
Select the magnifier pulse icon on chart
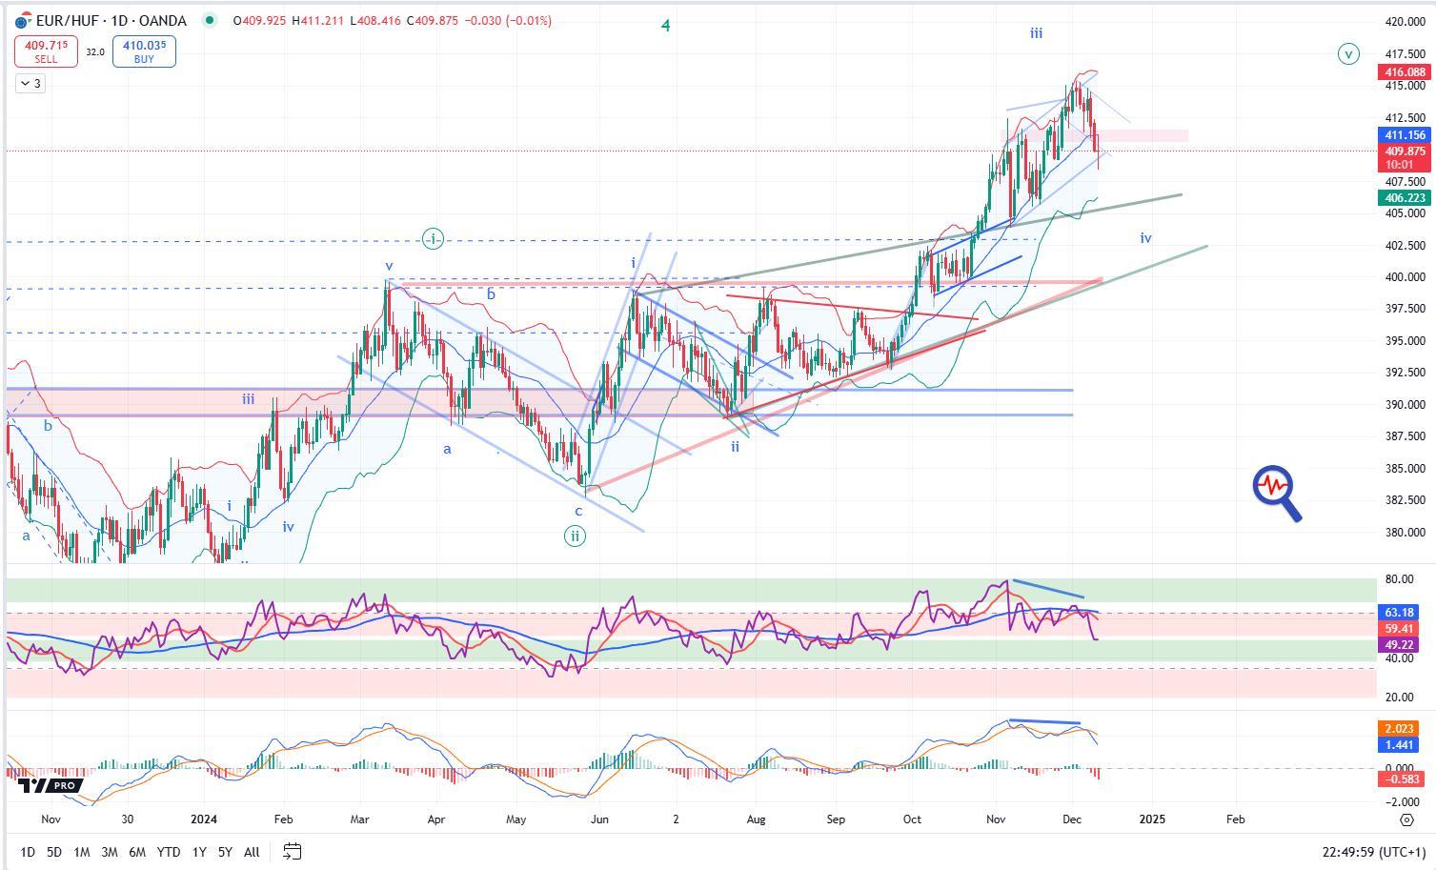coord(1277,494)
